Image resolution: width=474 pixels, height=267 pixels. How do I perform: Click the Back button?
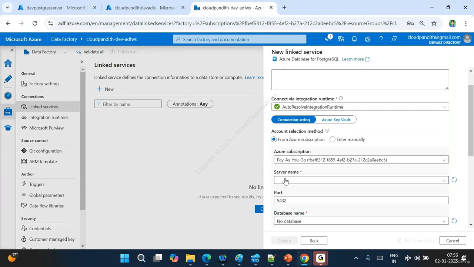(314, 241)
